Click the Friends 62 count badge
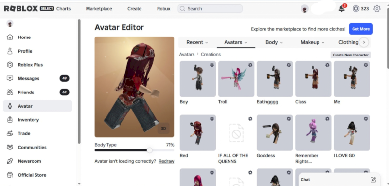Image resolution: width=389 pixels, height=186 pixels. (64, 92)
